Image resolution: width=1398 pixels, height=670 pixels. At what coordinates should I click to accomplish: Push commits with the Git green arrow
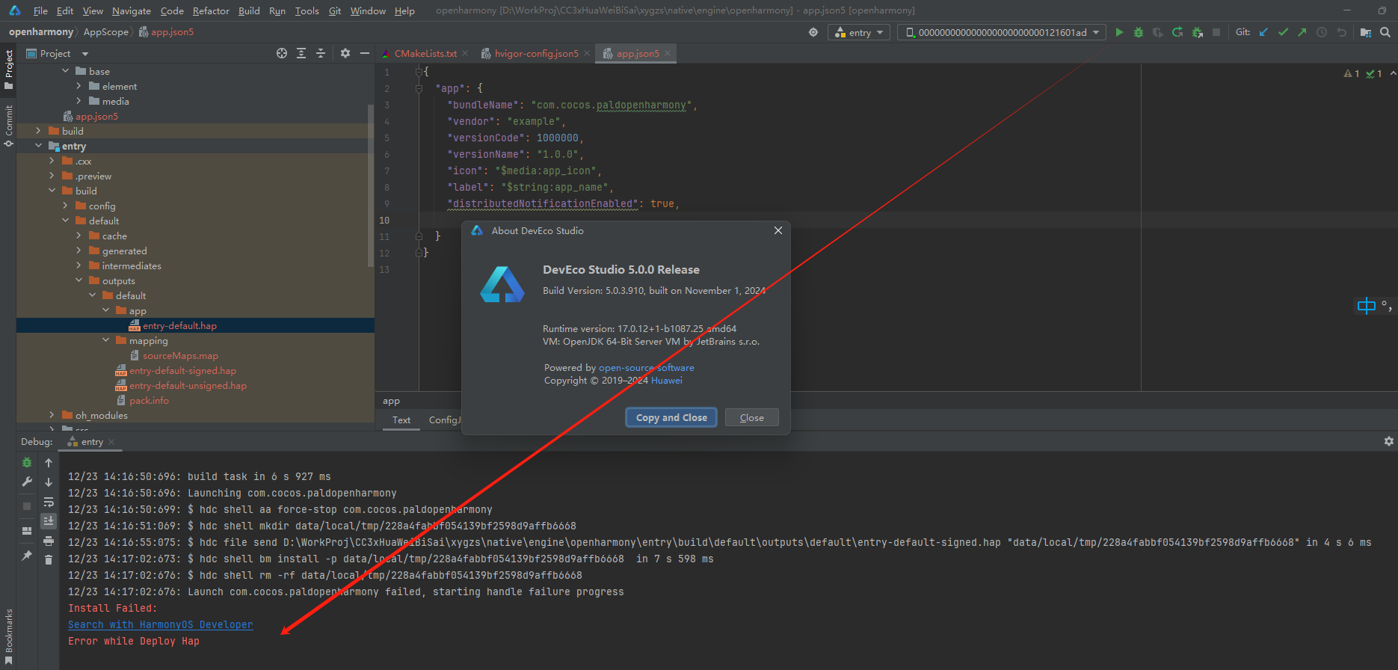[x=1302, y=32]
